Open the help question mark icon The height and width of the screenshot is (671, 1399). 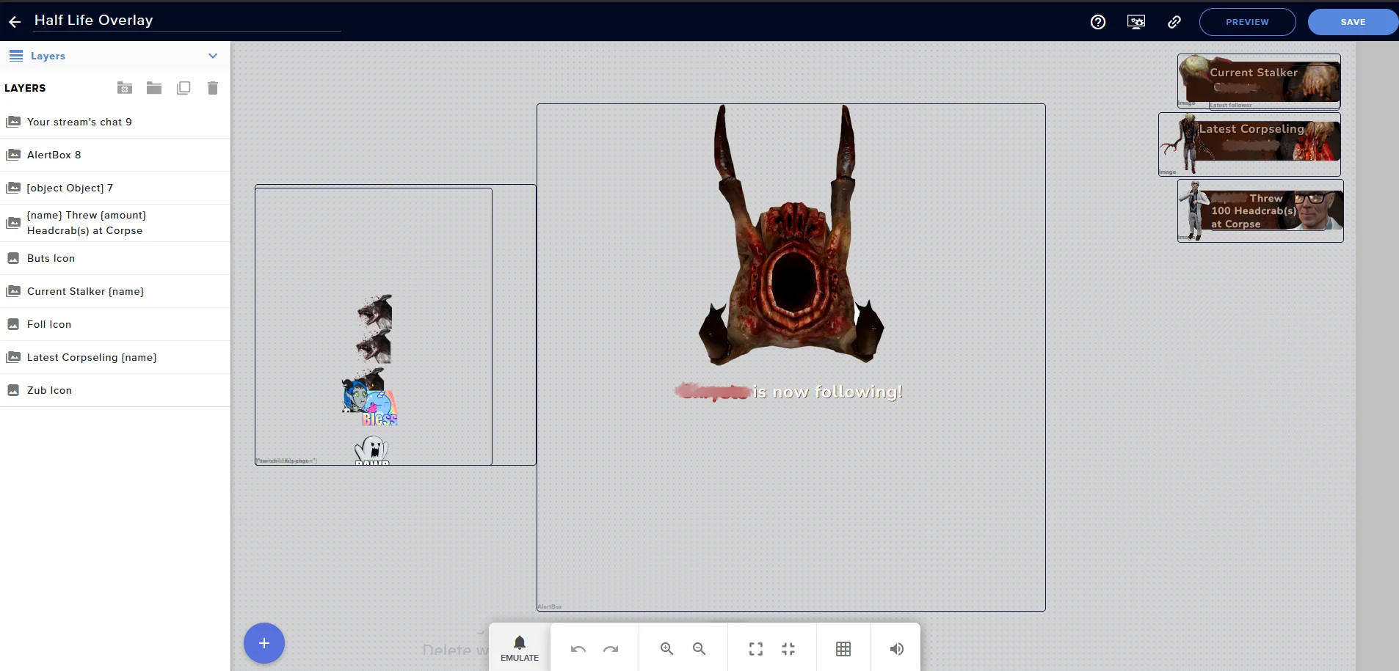[x=1098, y=22]
